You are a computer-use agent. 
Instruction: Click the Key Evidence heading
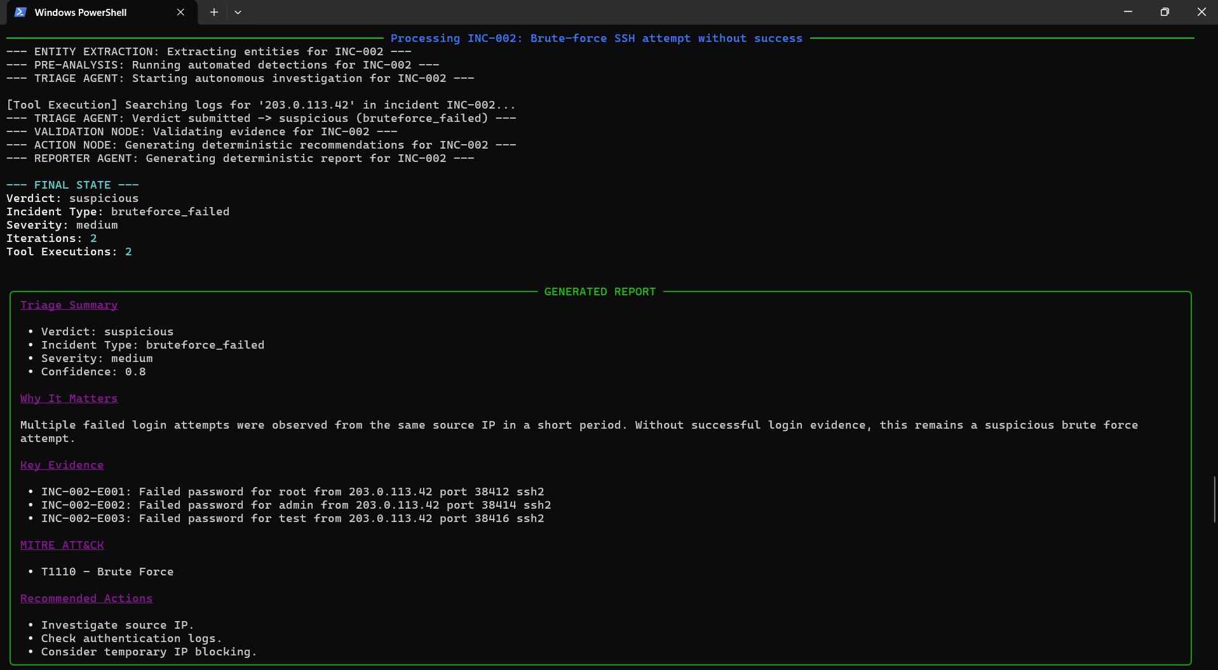(x=62, y=465)
